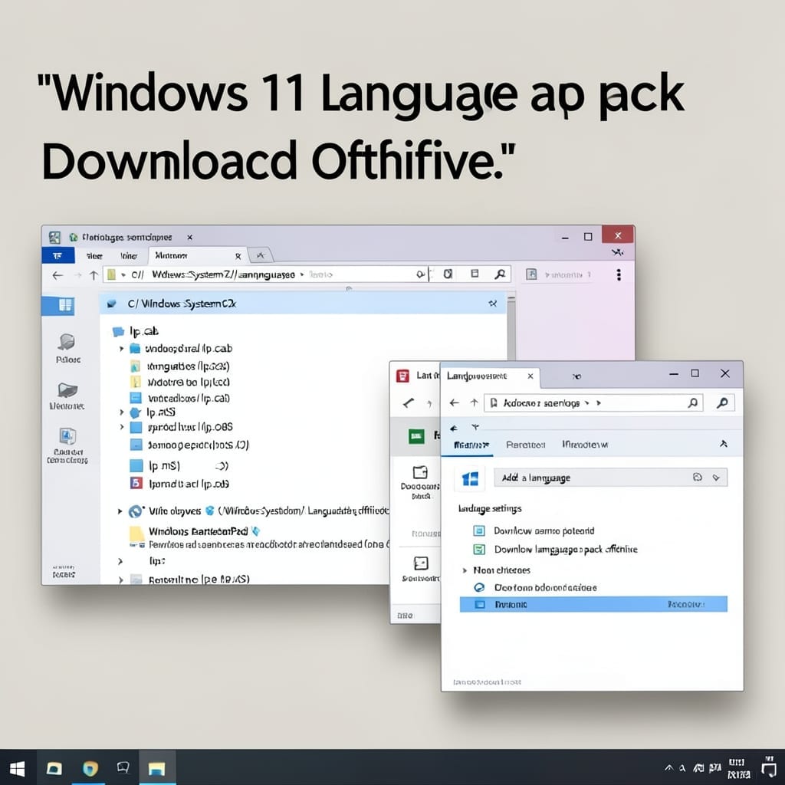Close the title tab of the large Explorer window
The width and height of the screenshot is (785, 785).
pyautogui.click(x=190, y=238)
